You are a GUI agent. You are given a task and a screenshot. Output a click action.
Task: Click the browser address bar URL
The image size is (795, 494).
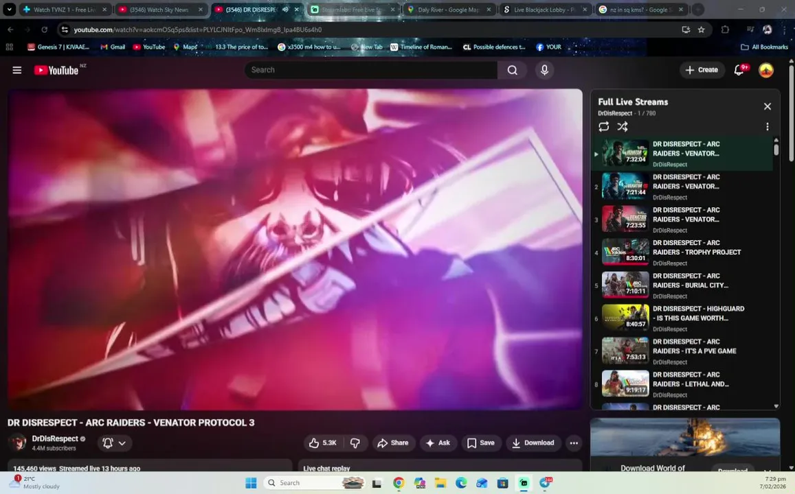[198, 30]
